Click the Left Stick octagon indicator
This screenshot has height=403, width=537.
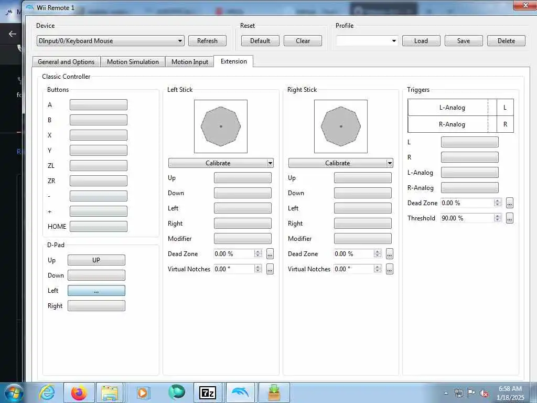coord(221,126)
